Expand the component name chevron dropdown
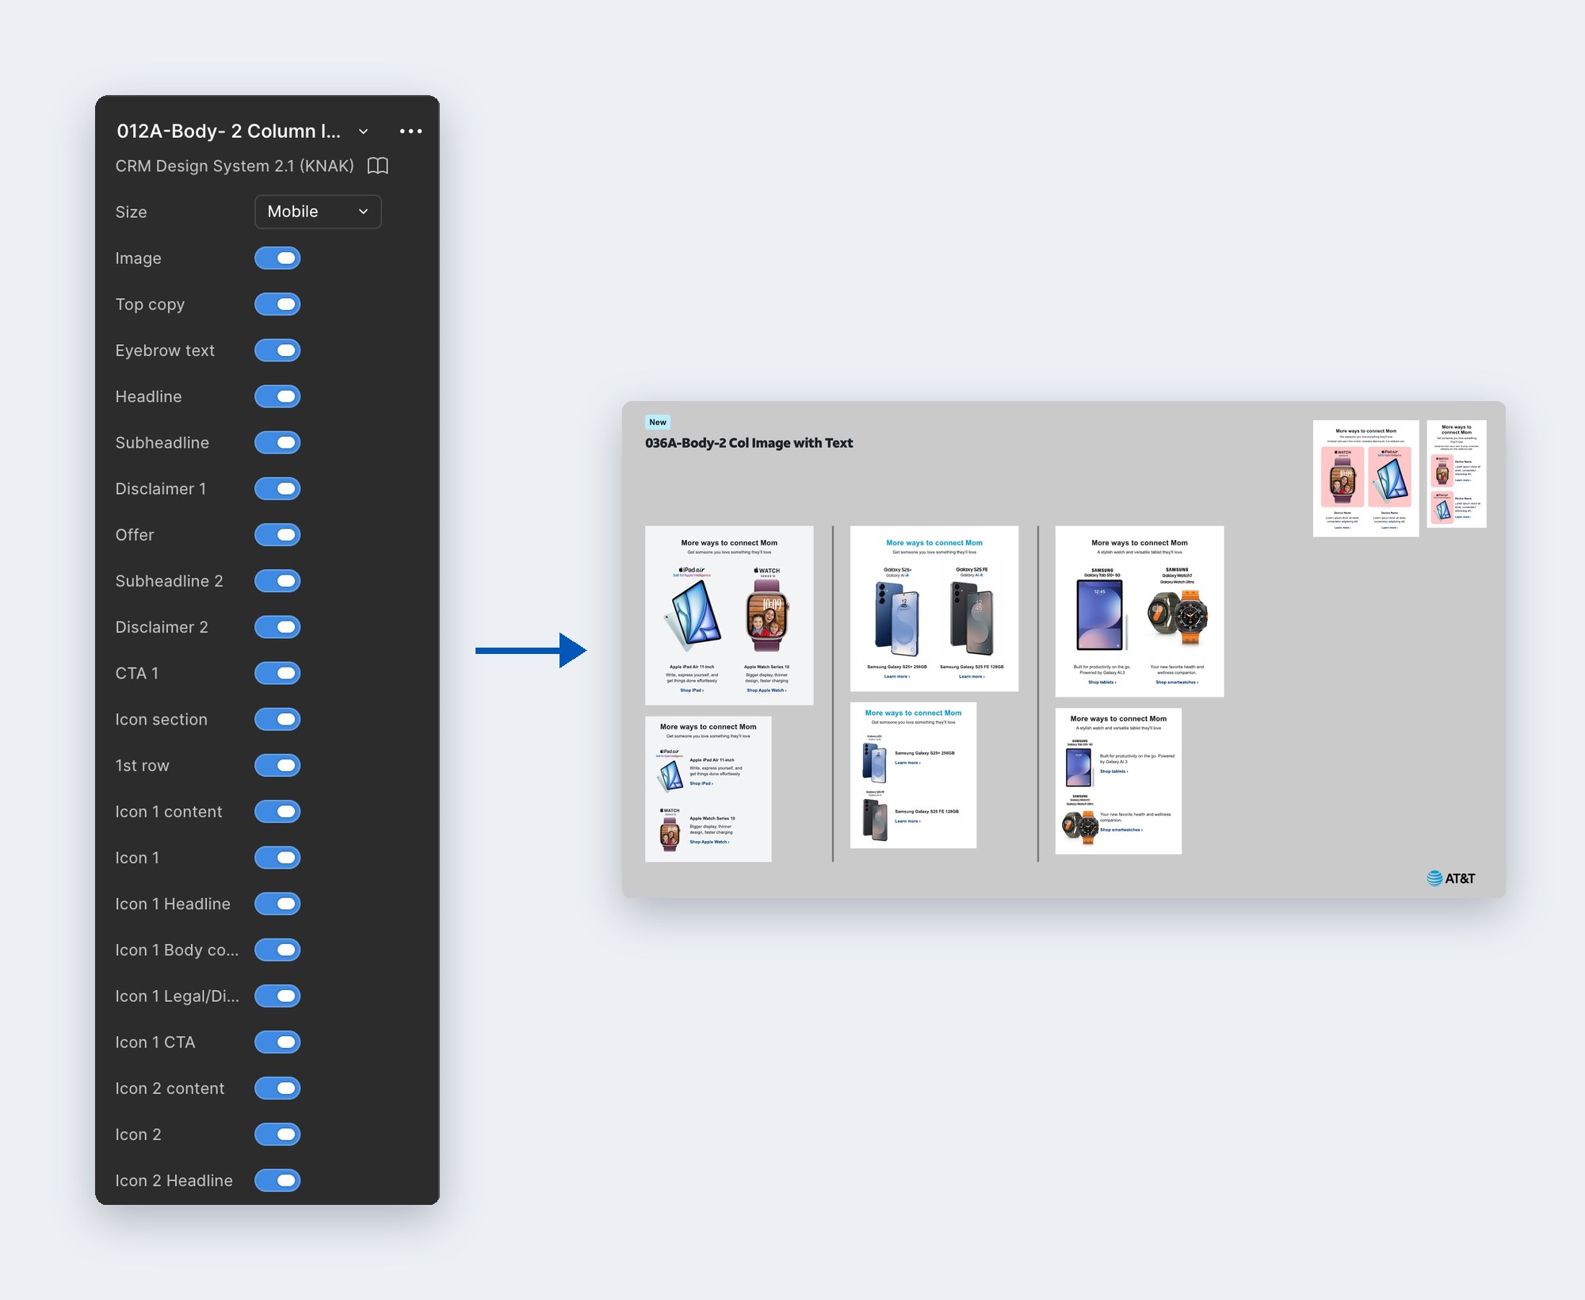 point(363,132)
